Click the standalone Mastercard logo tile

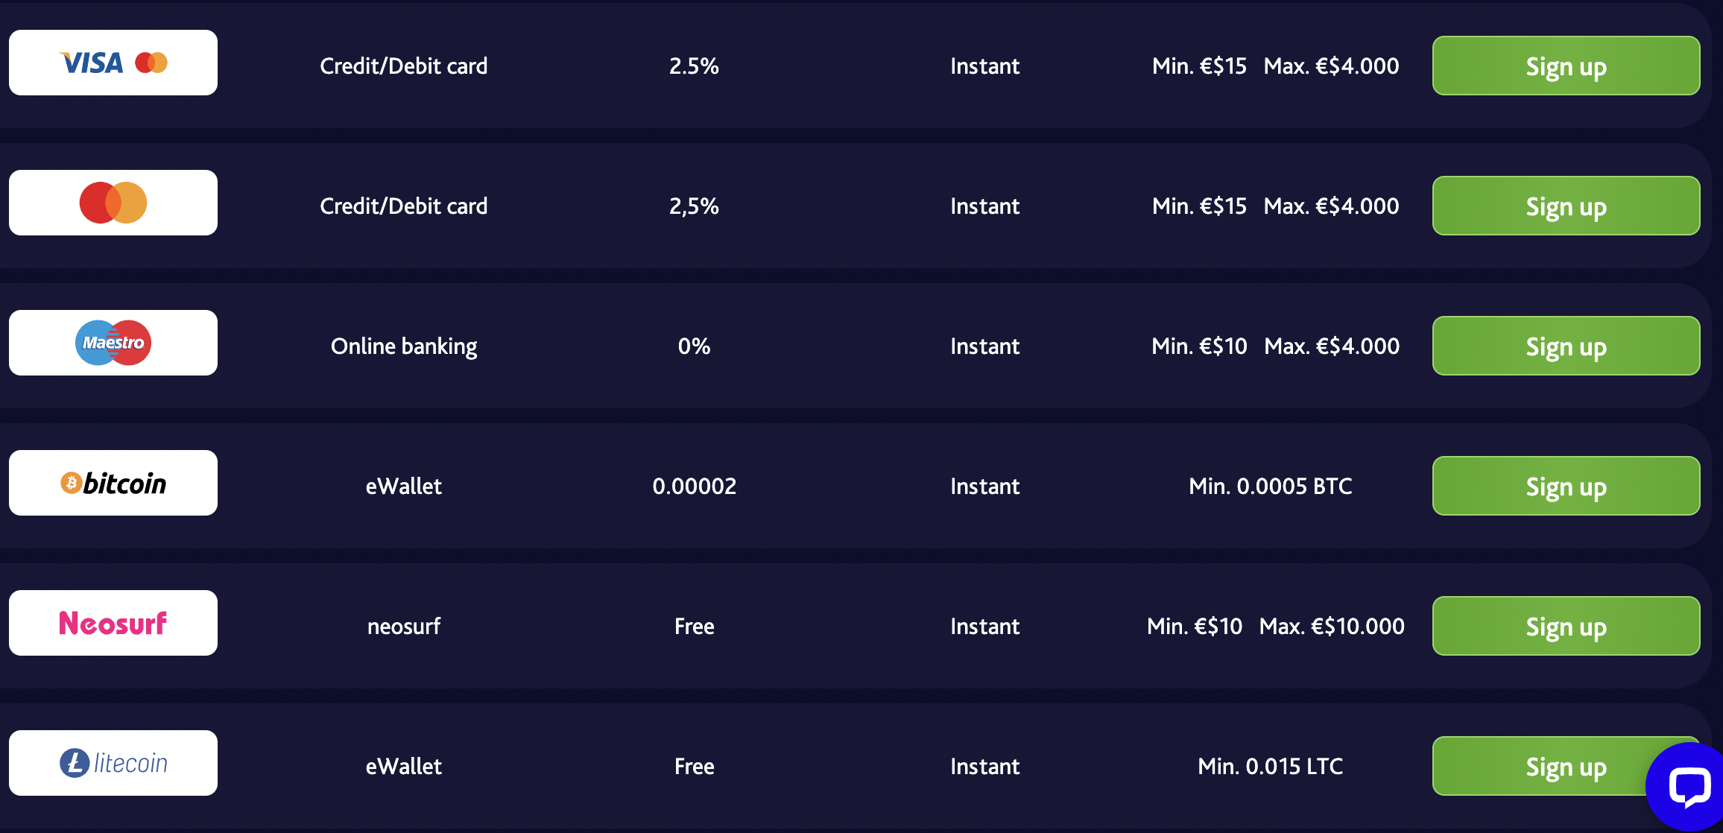113,203
